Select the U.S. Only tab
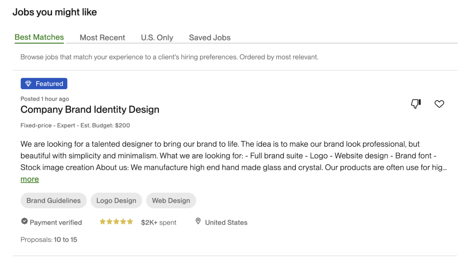Screen dimensions: 471x265 point(157,38)
